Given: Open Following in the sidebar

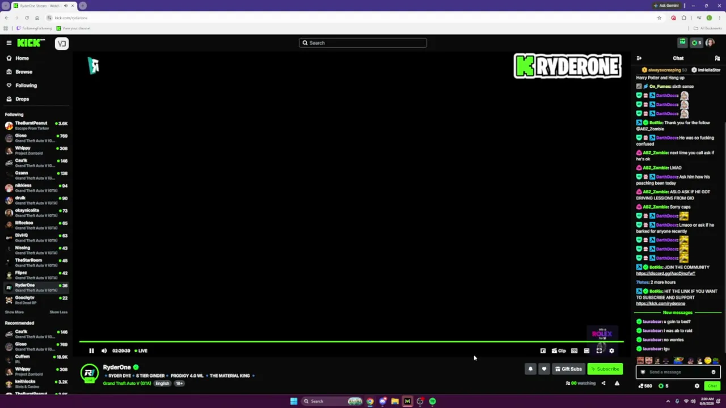Looking at the screenshot, I should [x=35, y=86].
